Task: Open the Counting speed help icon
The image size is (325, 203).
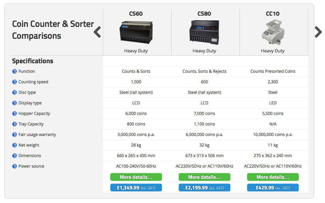Action: coord(15,82)
